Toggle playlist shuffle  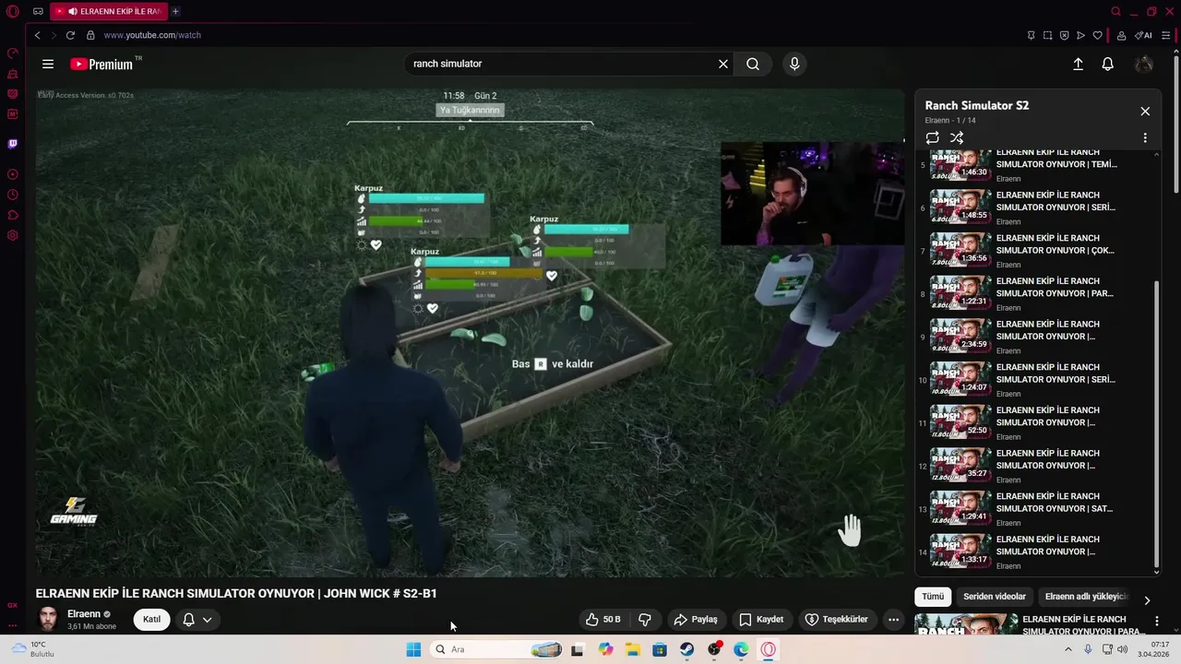click(957, 137)
